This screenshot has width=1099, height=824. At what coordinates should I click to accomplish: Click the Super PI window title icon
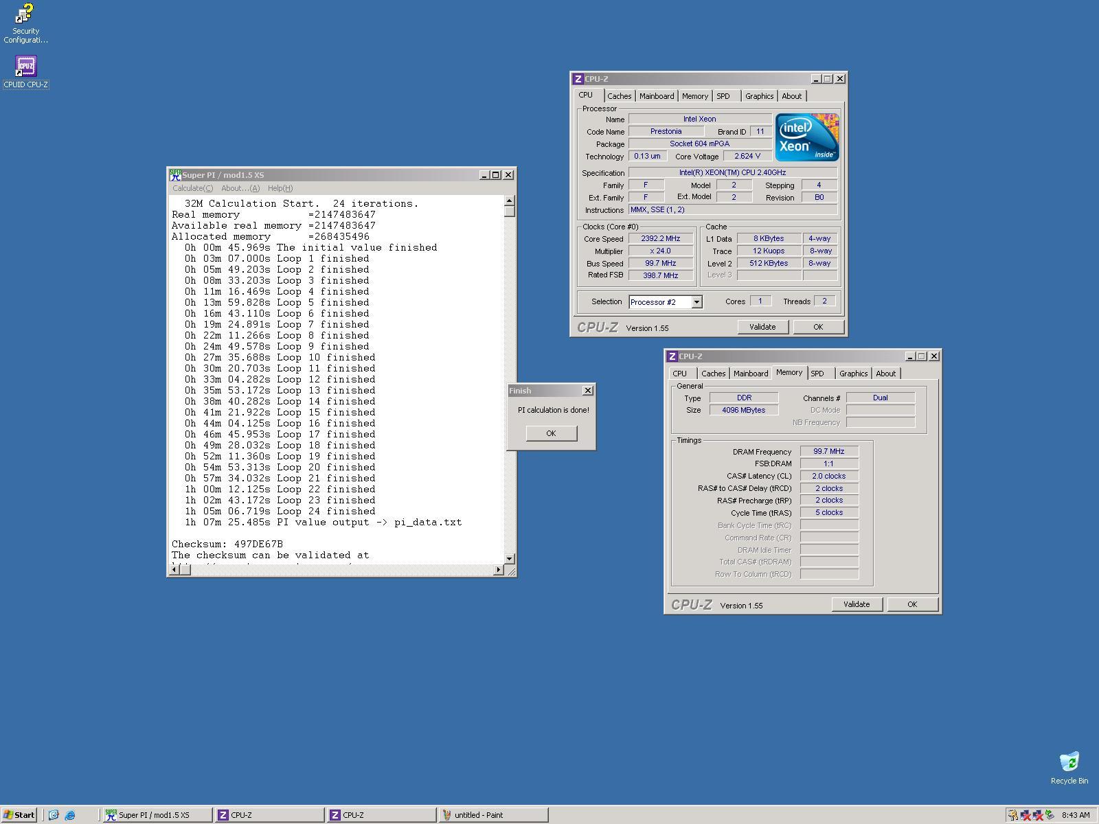coord(175,175)
